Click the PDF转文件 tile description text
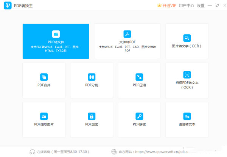Image resolution: width=227 pixels, height=157 pixels. [x=56, y=49]
